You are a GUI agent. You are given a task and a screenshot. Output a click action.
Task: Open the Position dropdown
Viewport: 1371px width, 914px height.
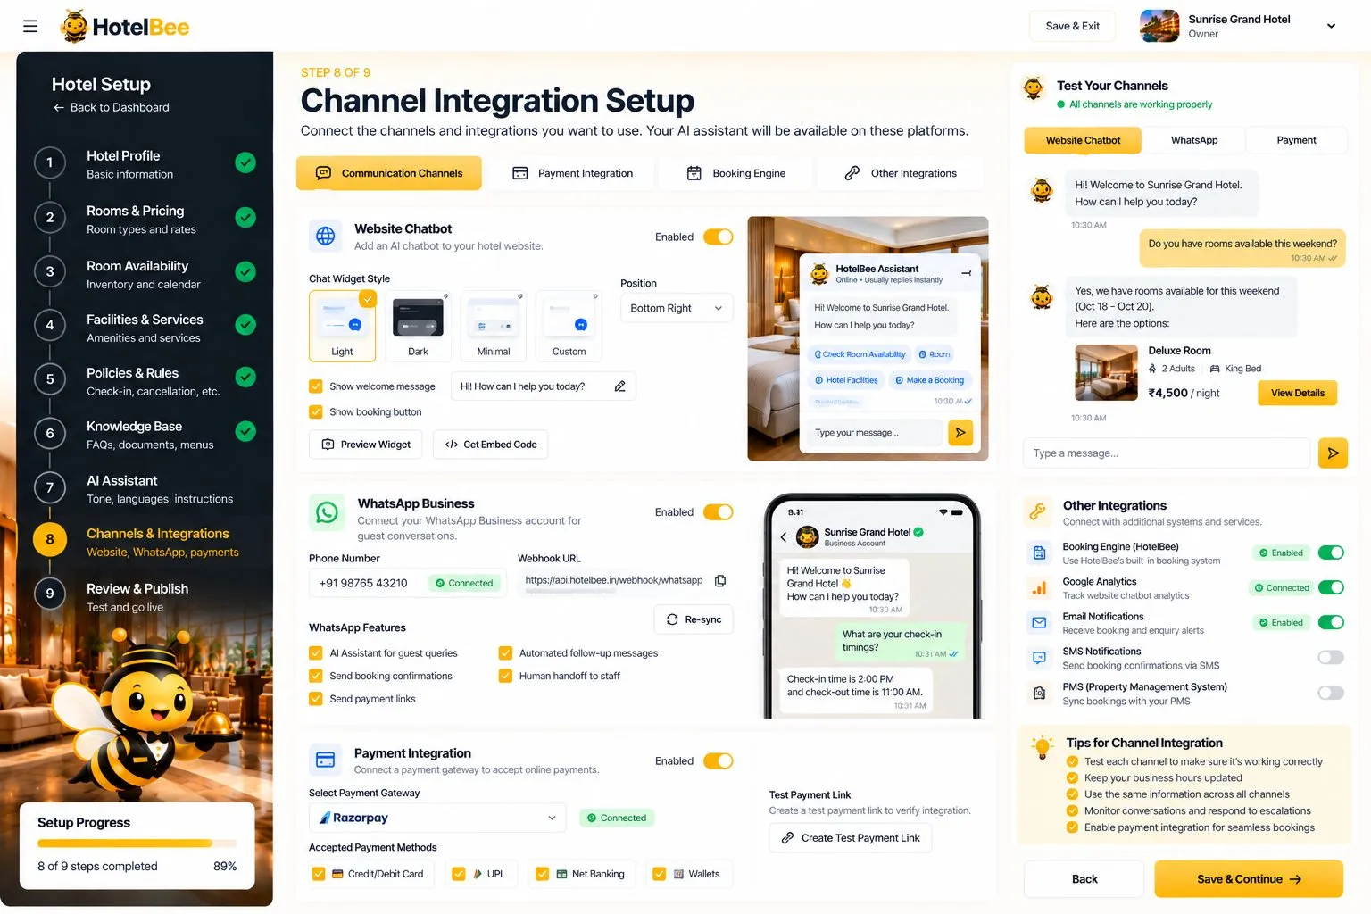point(677,308)
